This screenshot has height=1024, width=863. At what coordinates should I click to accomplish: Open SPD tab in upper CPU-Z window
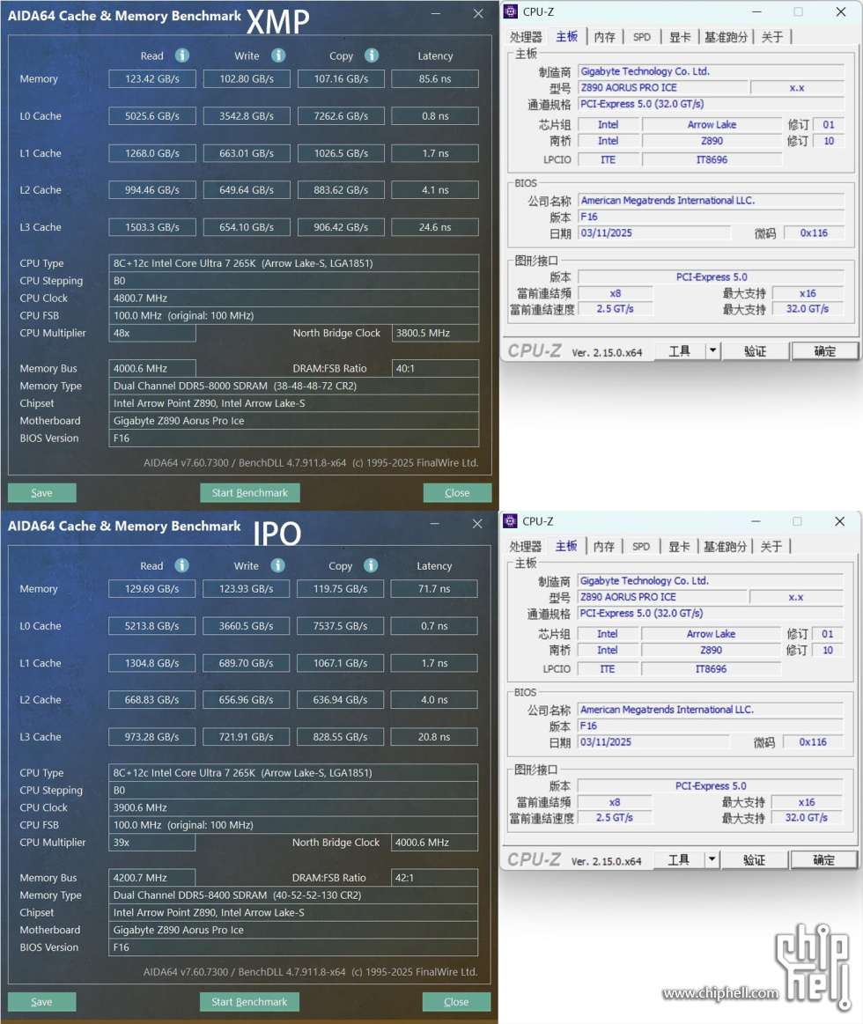pos(642,37)
